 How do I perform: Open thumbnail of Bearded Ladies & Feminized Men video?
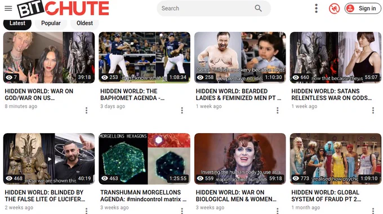coord(240,57)
